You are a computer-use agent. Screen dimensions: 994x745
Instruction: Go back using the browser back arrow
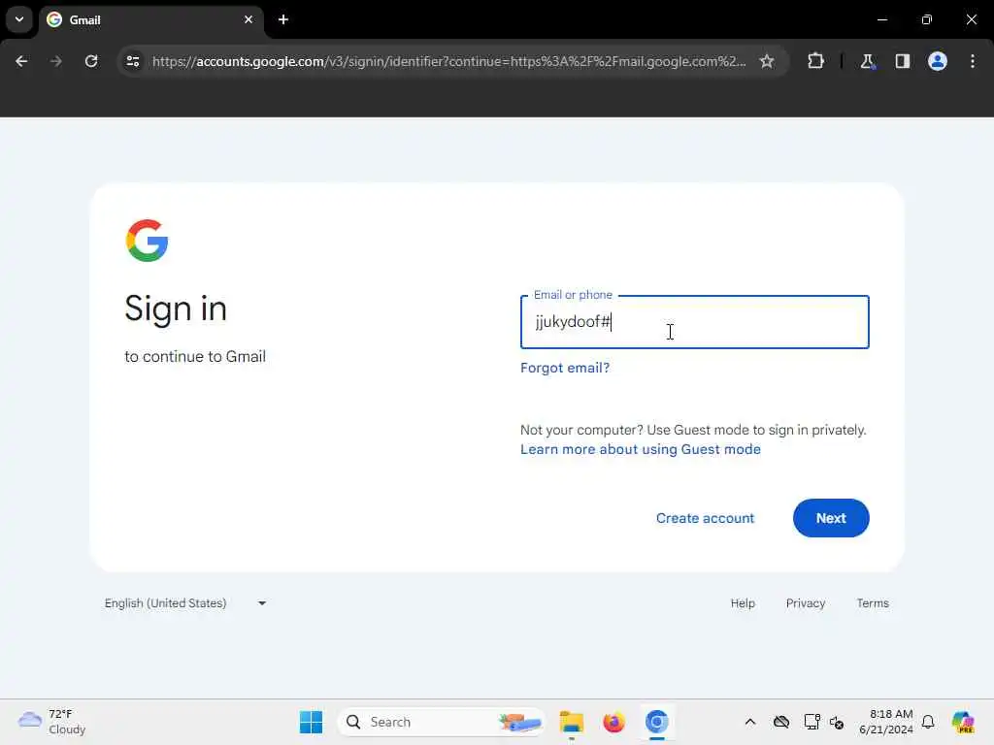pos(21,61)
